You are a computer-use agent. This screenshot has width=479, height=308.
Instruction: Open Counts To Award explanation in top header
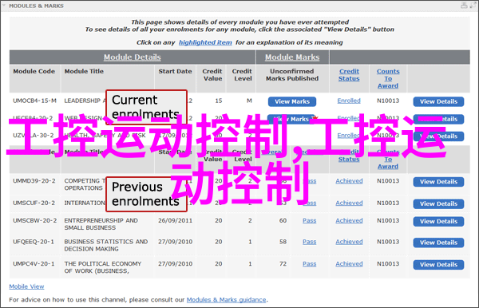tap(388, 78)
